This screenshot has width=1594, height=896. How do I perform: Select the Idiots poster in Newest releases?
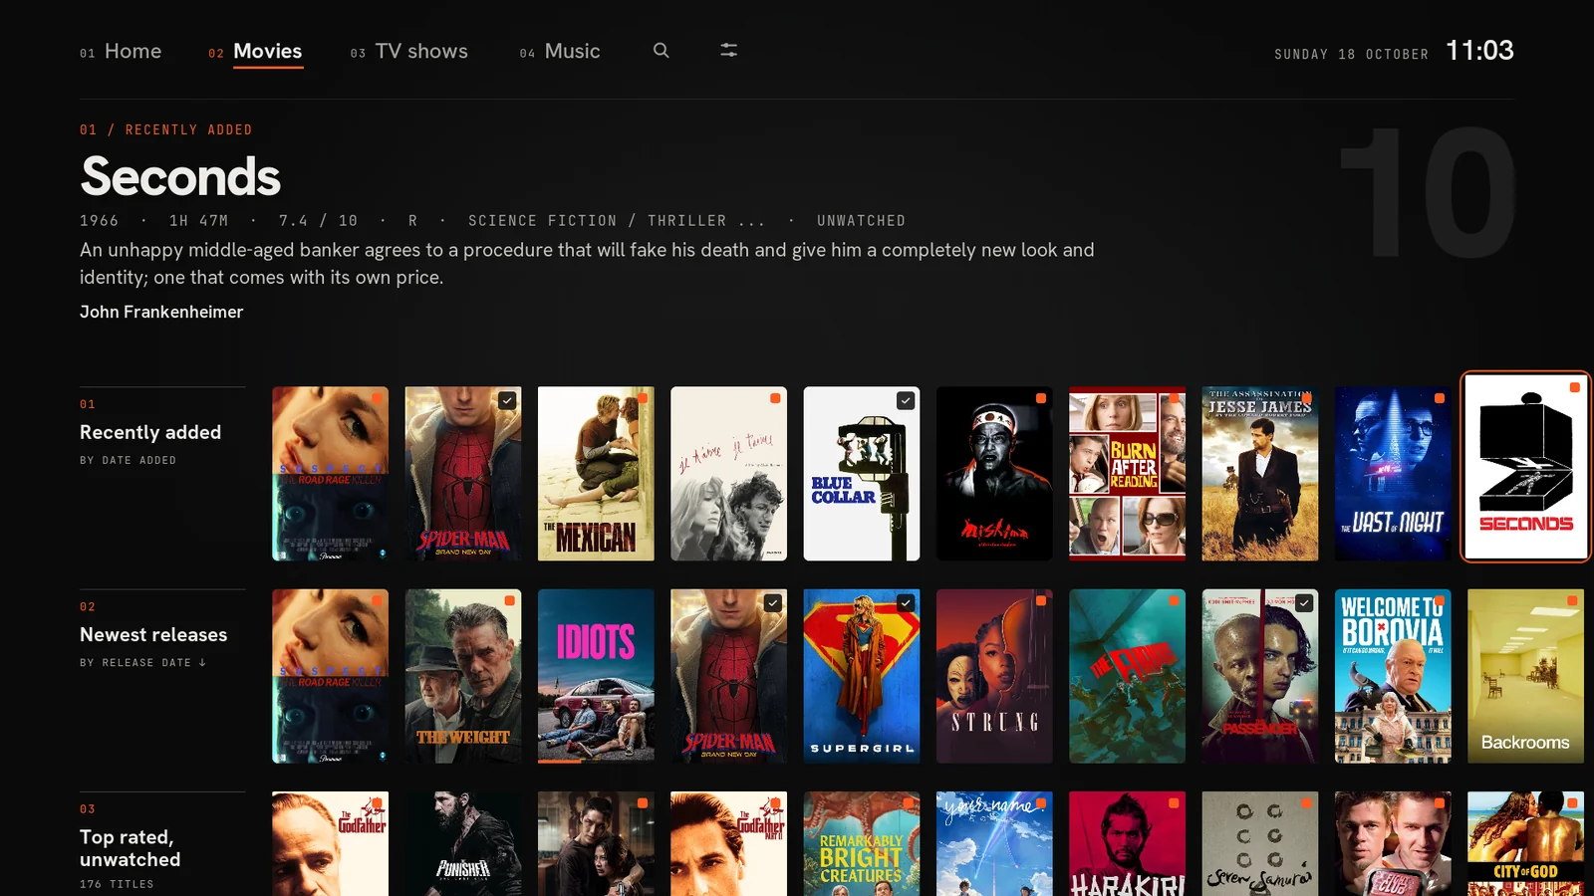(x=596, y=676)
